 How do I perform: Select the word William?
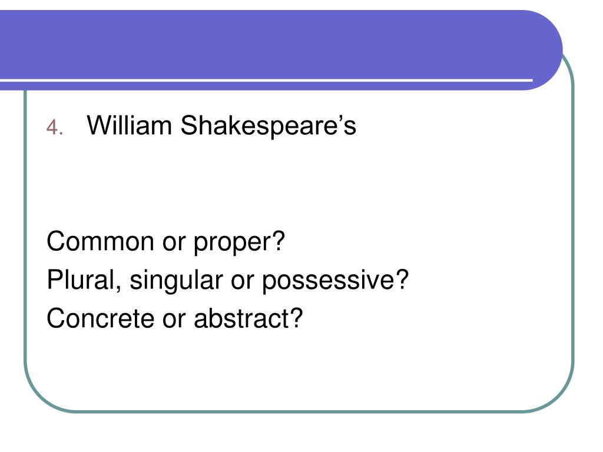(x=129, y=125)
